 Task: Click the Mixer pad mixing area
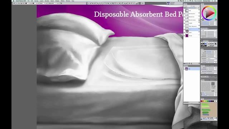tap(209, 110)
